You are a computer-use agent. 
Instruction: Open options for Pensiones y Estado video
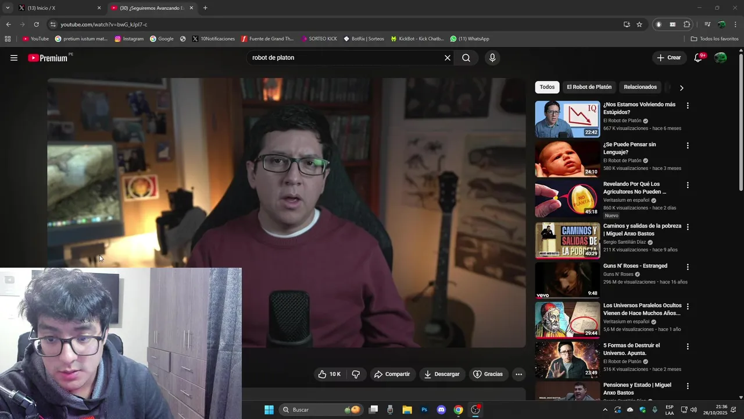click(x=688, y=386)
